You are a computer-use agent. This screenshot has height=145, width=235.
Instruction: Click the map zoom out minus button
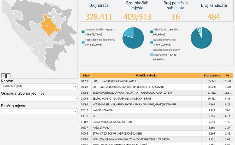pyautogui.click(x=8, y=76)
